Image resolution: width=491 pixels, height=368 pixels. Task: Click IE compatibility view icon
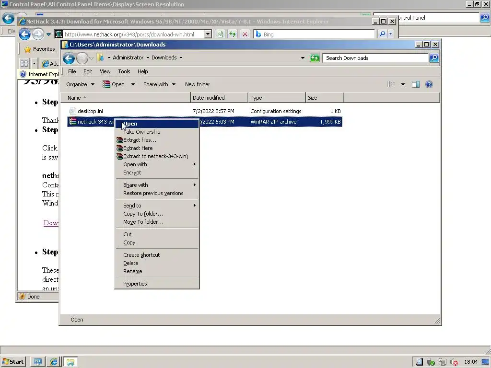(220, 34)
